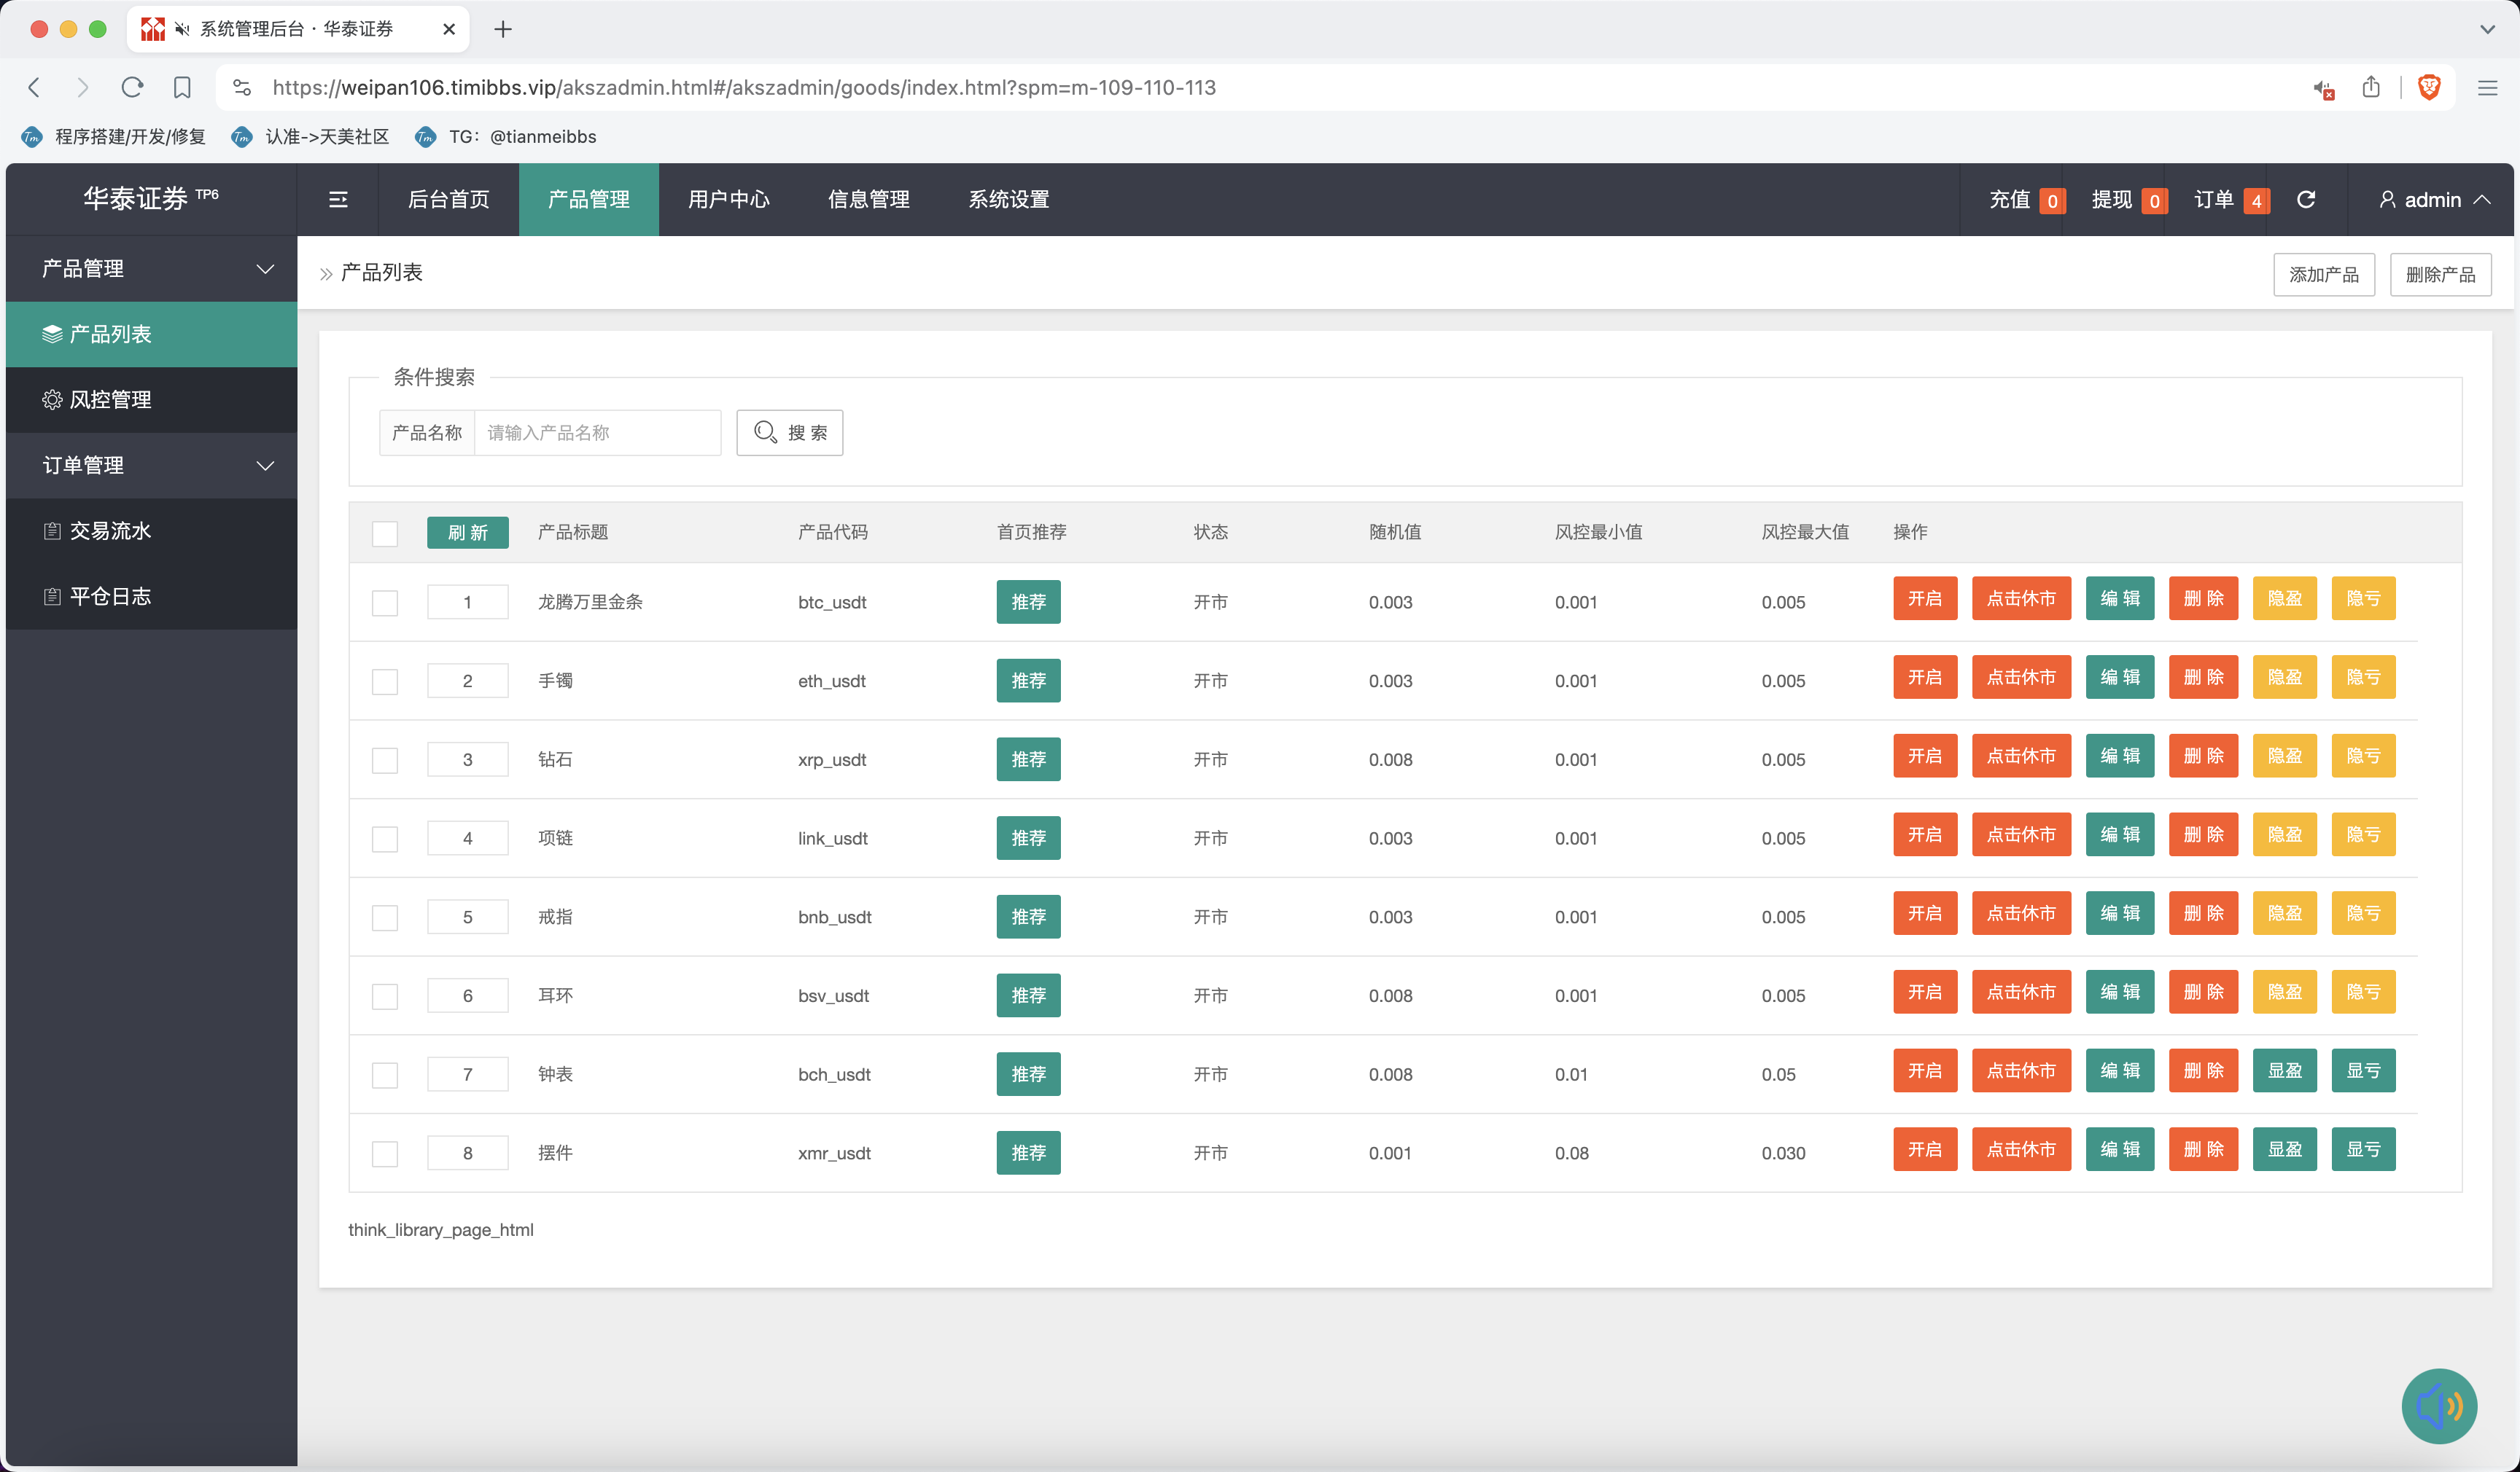Open the 系统设置 top nav tab
The height and width of the screenshot is (1472, 2520).
[1009, 200]
